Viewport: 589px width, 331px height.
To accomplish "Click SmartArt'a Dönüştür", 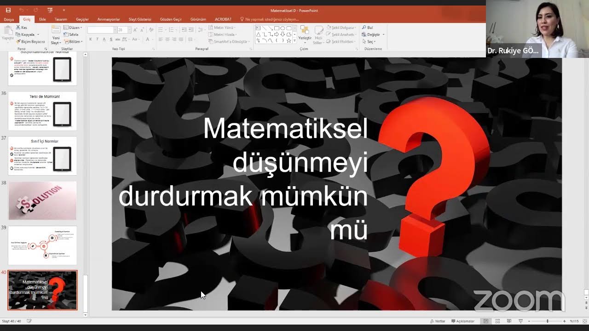I will pos(230,41).
